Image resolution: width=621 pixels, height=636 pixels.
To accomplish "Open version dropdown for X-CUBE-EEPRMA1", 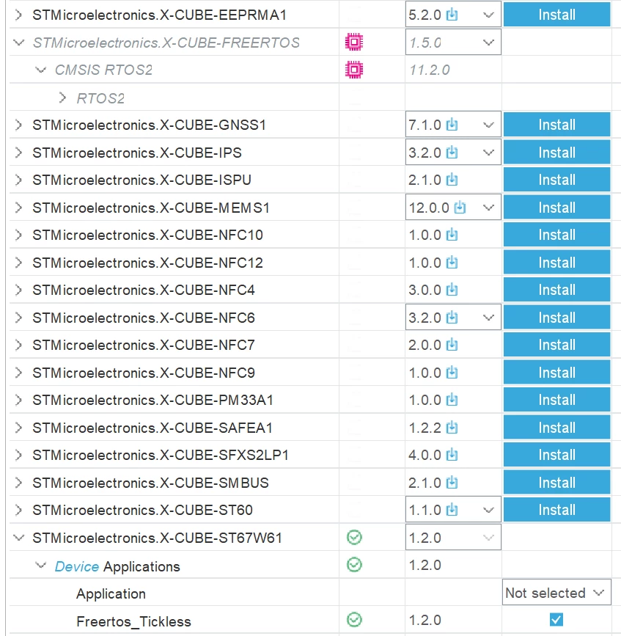I will [488, 15].
